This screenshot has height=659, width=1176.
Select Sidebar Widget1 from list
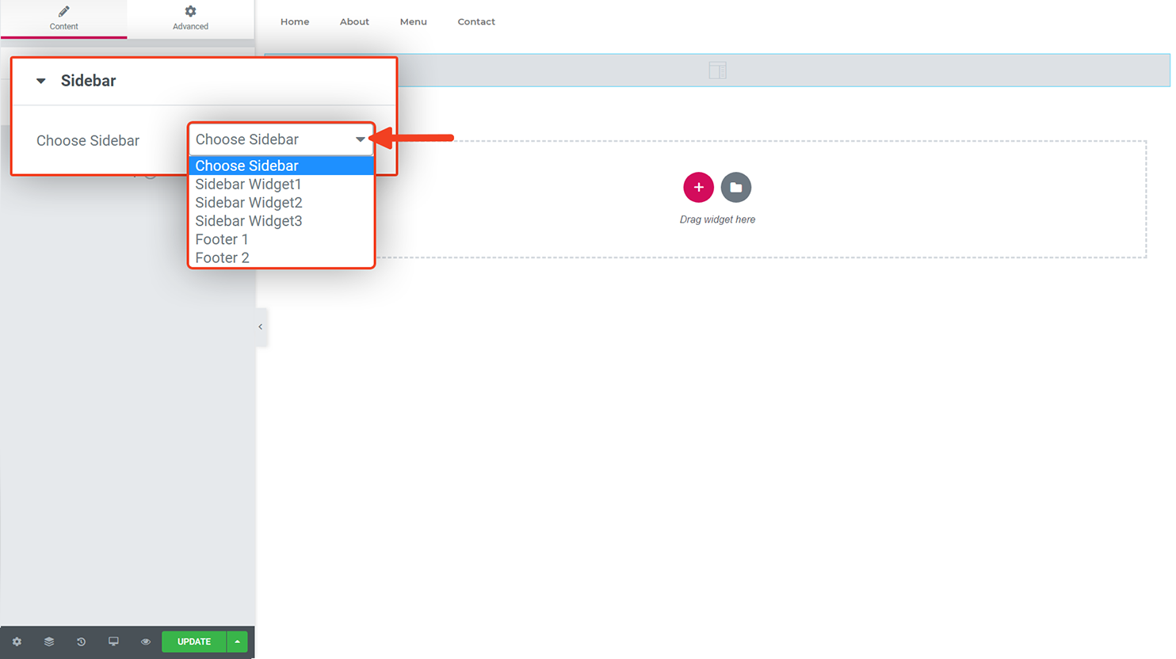(x=281, y=184)
